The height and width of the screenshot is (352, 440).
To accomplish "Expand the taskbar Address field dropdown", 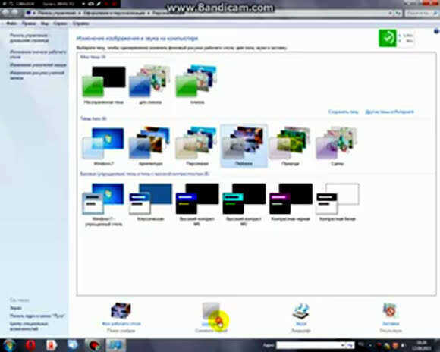I will point(343,345).
